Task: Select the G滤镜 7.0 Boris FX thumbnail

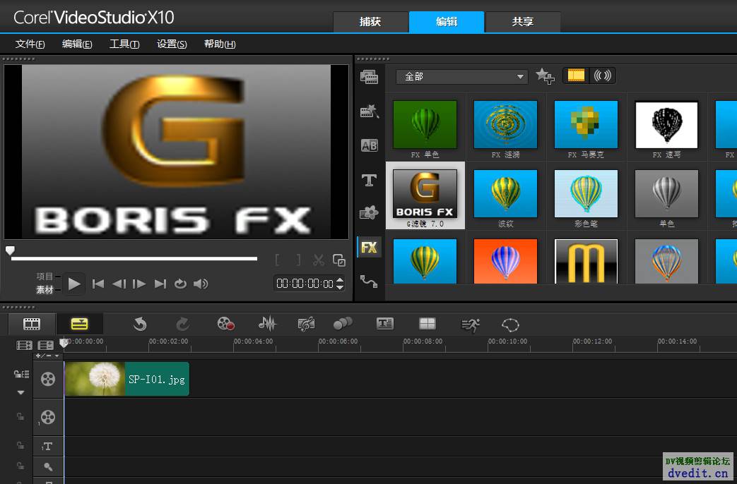Action: click(x=425, y=194)
